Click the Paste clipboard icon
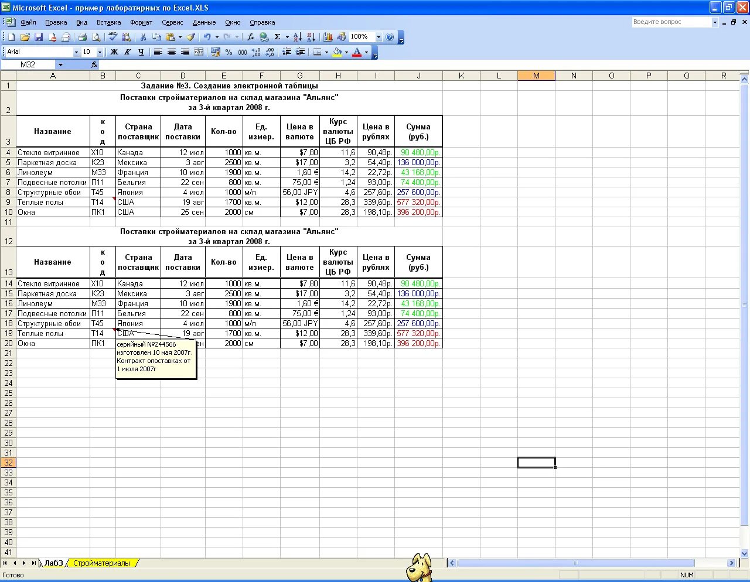The image size is (750, 582). (170, 37)
